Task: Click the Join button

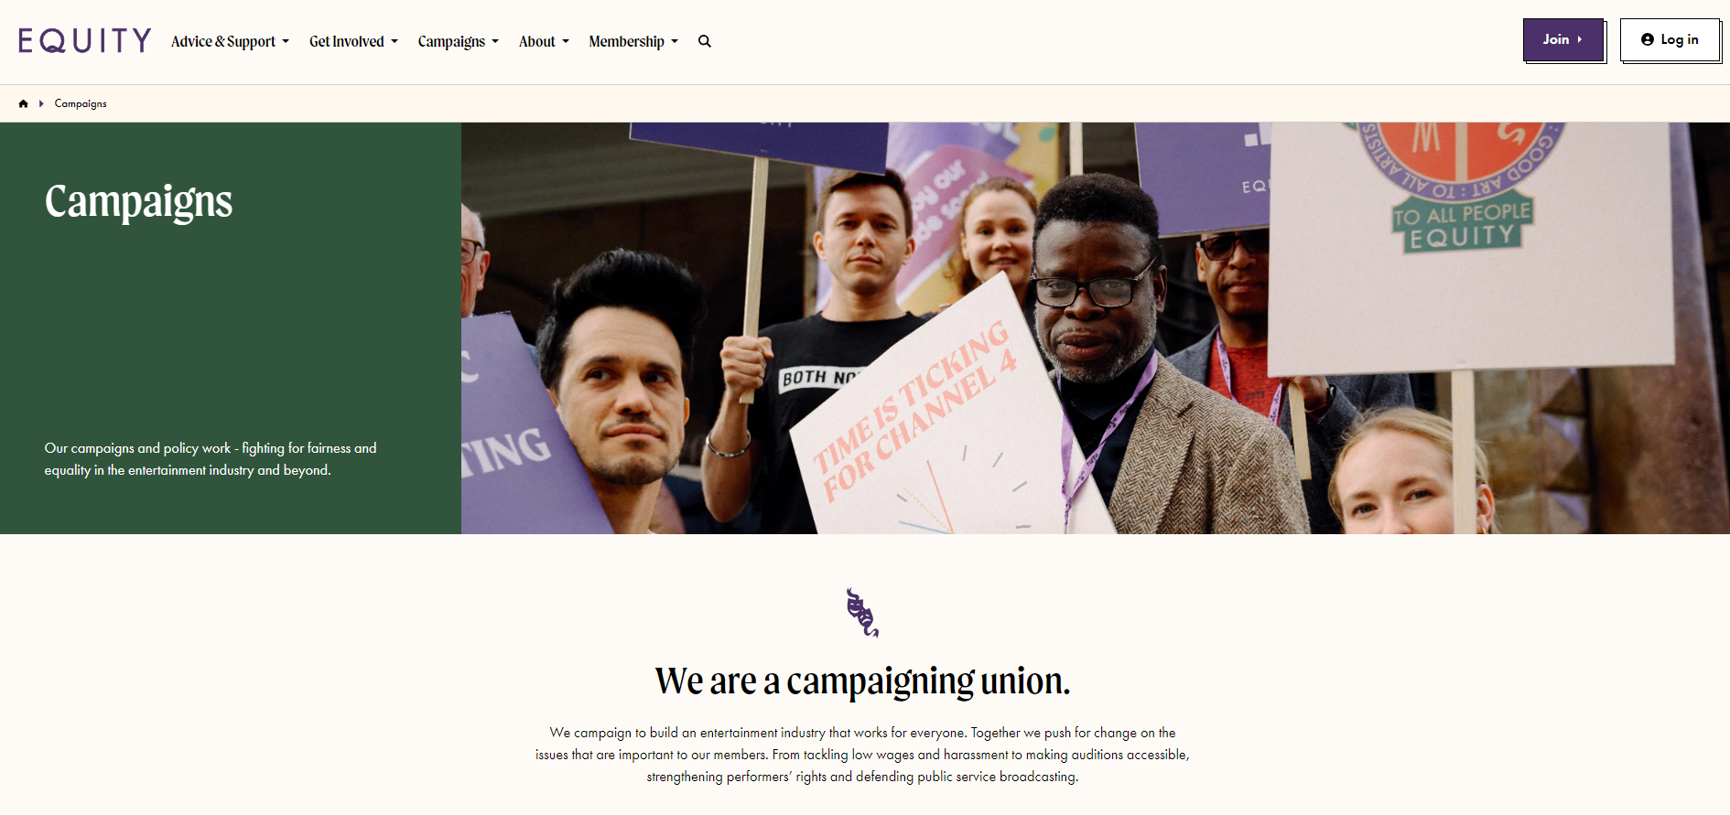Action: [1563, 39]
